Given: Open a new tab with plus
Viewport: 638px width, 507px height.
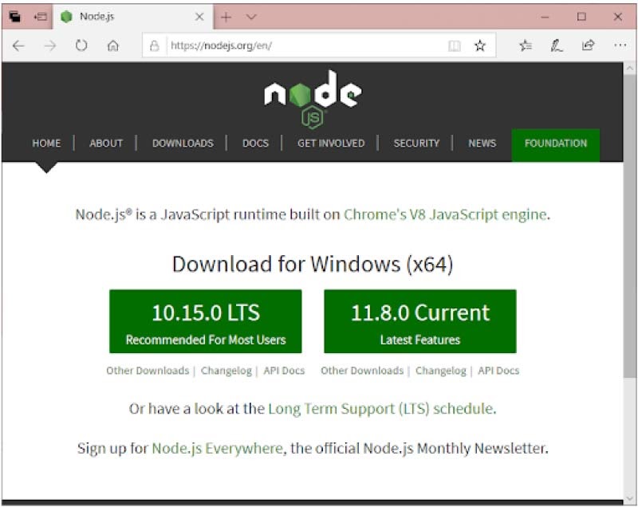Looking at the screenshot, I should click(x=226, y=17).
